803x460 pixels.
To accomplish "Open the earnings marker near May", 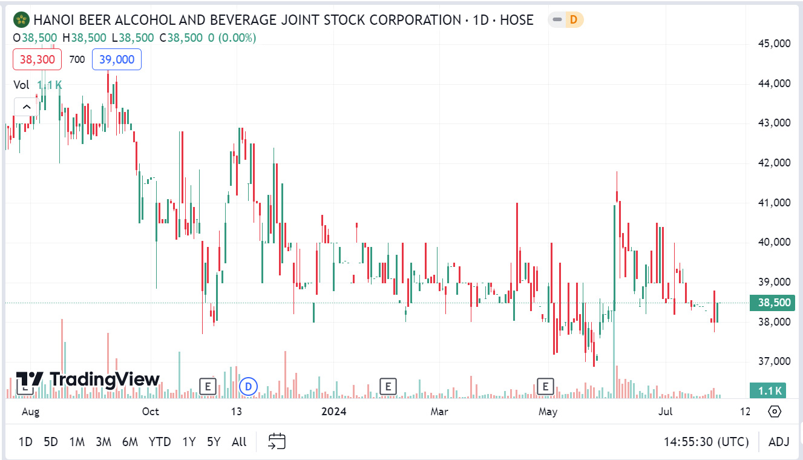I will 544,386.
